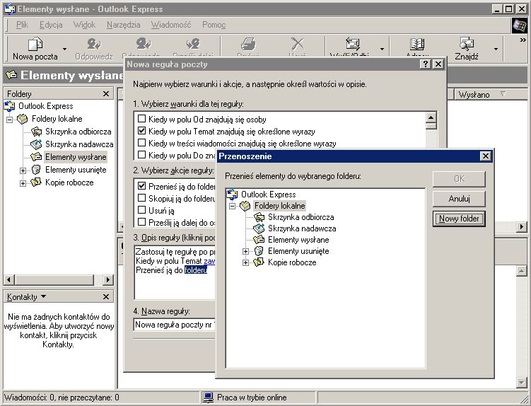Click the Nowy folder button
The height and width of the screenshot is (406, 531).
point(459,219)
